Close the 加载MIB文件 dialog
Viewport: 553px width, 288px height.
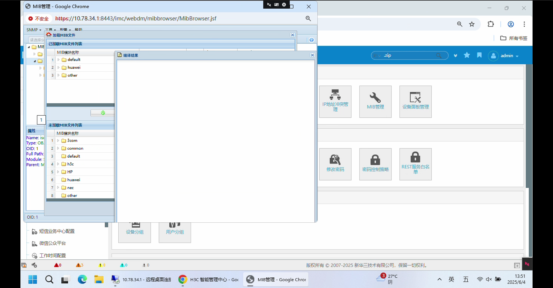tap(292, 35)
